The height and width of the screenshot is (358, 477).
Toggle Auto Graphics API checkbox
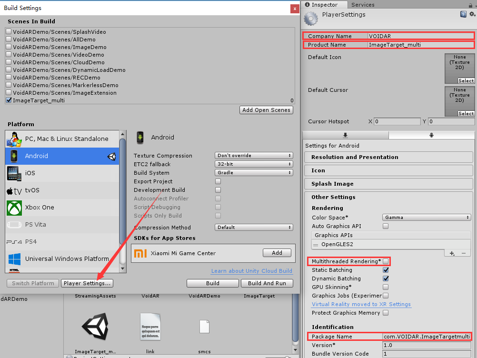click(386, 226)
